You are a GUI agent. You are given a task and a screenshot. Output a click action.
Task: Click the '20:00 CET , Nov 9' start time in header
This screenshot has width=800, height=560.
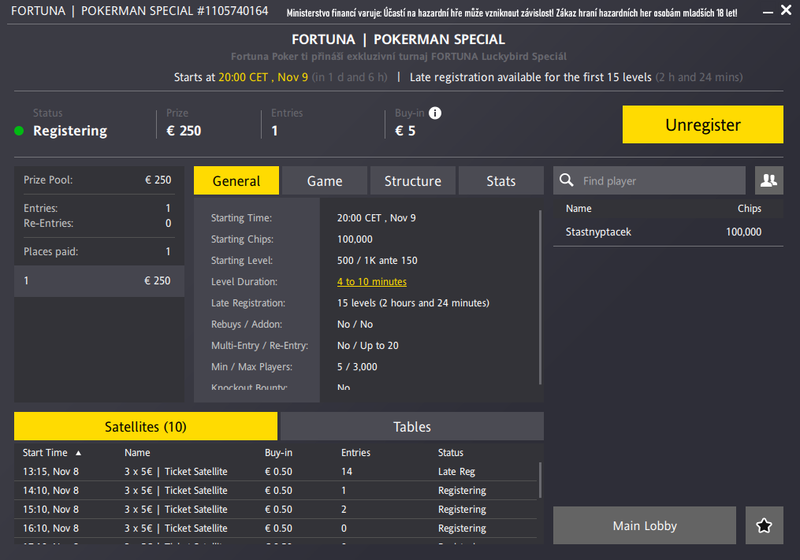(x=263, y=77)
